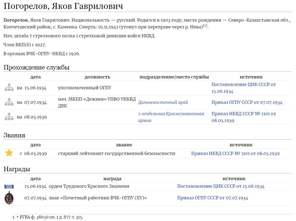Click the ribbon bar icon for орден Трудового Красного Знамени

point(9,186)
